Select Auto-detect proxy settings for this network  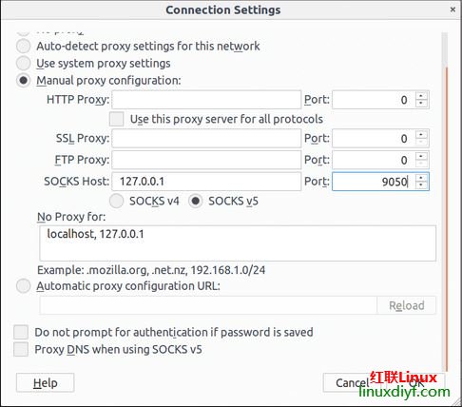(x=24, y=46)
